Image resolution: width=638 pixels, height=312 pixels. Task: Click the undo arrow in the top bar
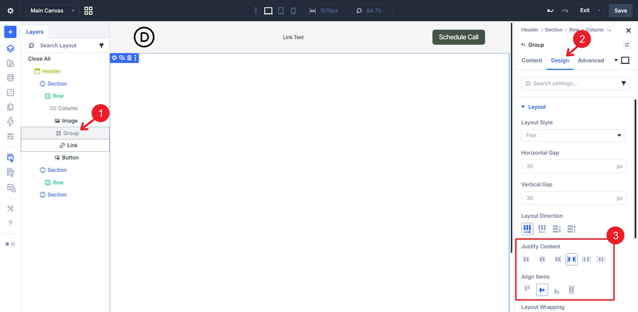[x=550, y=10]
